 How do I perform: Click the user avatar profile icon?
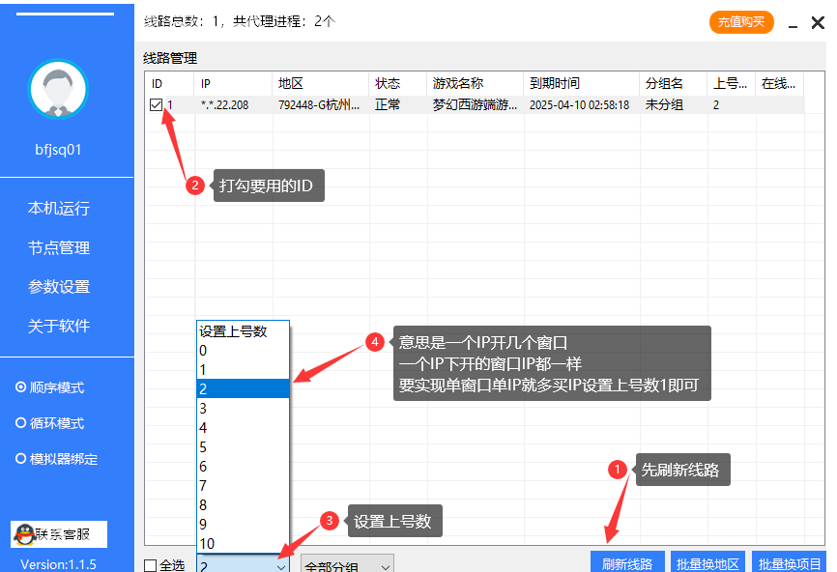(59, 89)
